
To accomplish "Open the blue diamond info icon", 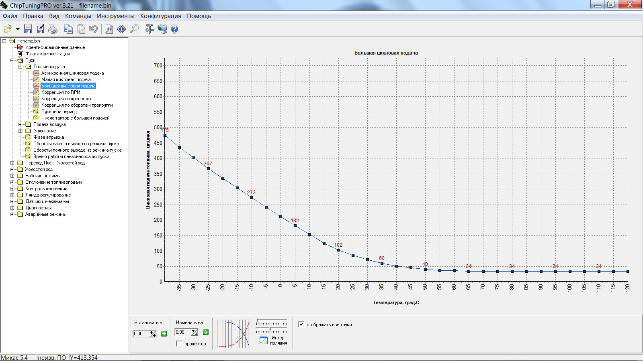I will [x=121, y=29].
